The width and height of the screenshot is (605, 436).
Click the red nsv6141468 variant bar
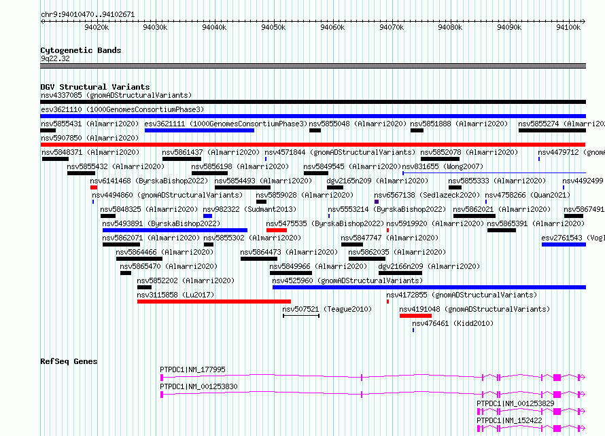point(94,187)
